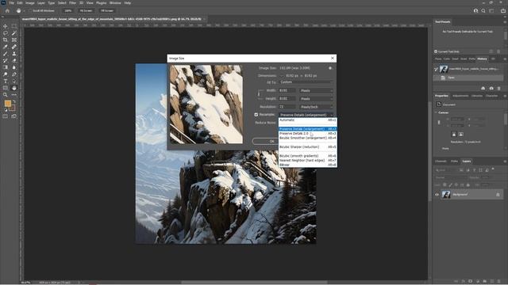The height and width of the screenshot is (285, 508).
Task: Open the Tool Presets panel menu
Action: (x=505, y=22)
